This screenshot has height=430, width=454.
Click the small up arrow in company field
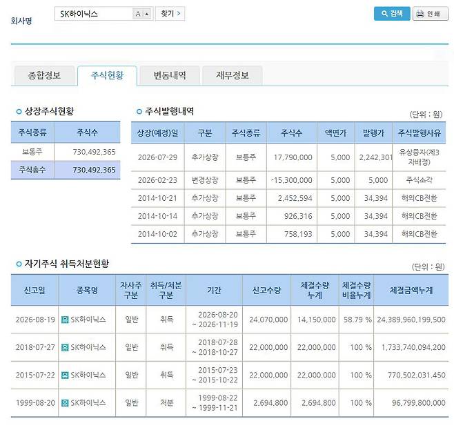pos(147,14)
